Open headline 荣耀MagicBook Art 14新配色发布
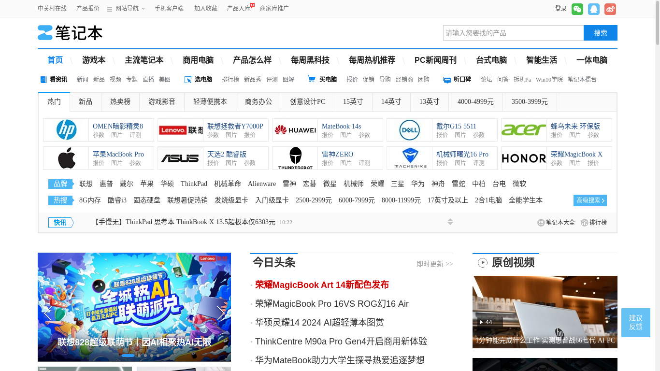The height and width of the screenshot is (371, 660). point(322,285)
